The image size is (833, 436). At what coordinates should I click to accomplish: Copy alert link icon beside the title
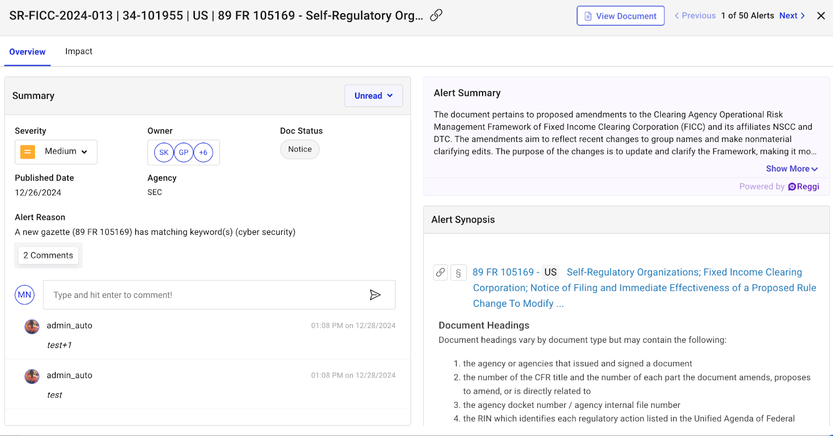point(436,16)
